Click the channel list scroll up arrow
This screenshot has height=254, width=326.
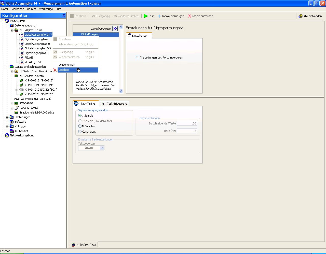121,27
